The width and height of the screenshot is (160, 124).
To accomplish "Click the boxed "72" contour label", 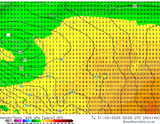I will pyautogui.click(x=27, y=106).
